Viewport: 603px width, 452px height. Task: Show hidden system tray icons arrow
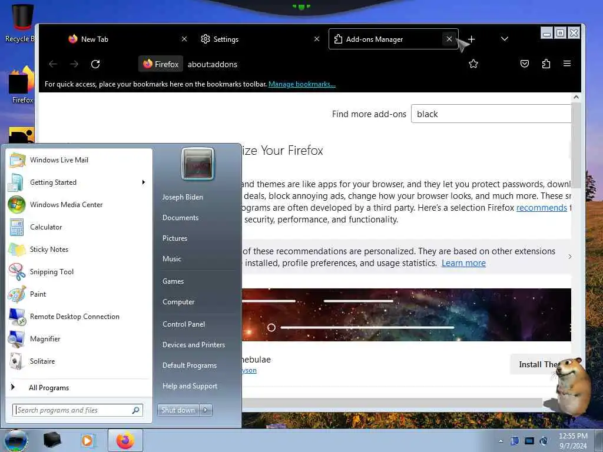coord(501,441)
